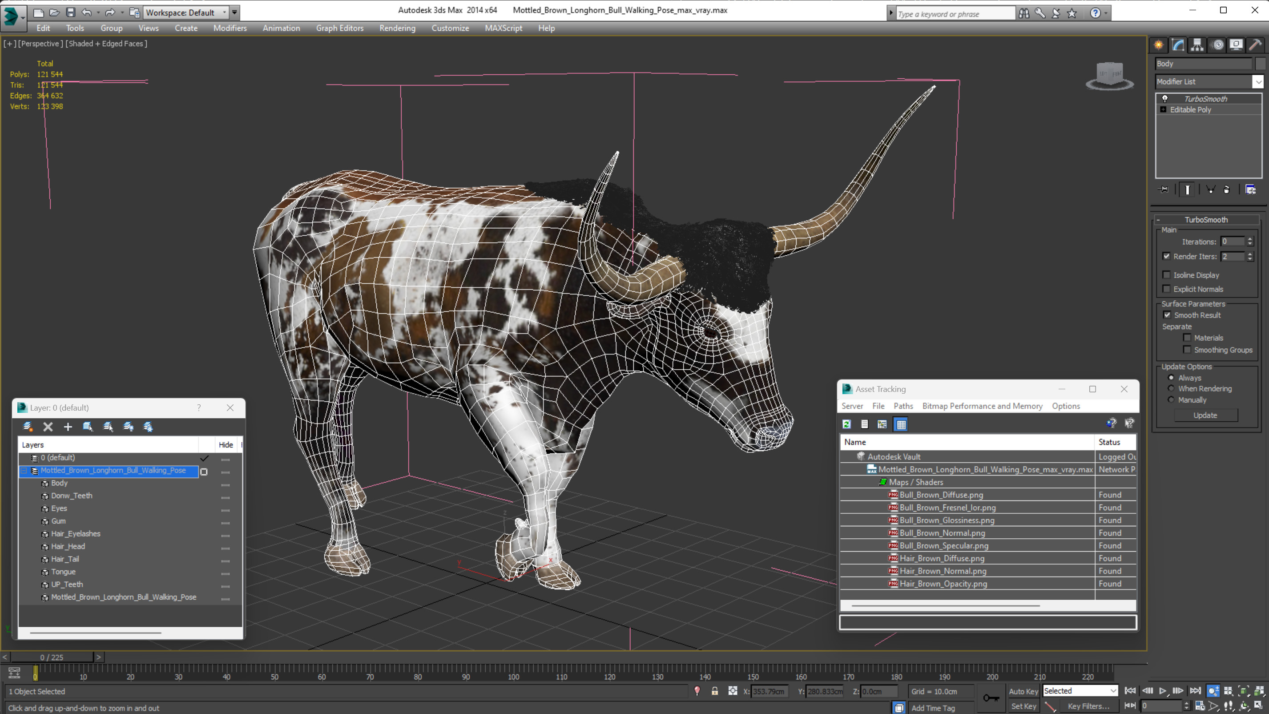Click the New Scene icon in title bar
1269x714 pixels.
coord(38,12)
